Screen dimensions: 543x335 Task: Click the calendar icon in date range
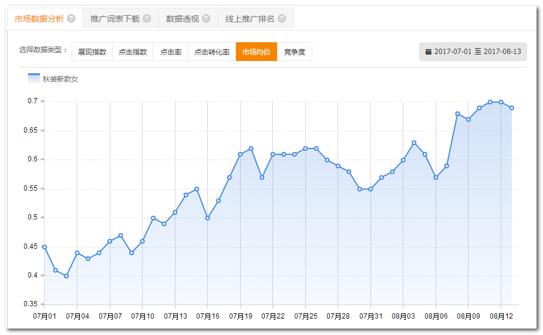(429, 52)
